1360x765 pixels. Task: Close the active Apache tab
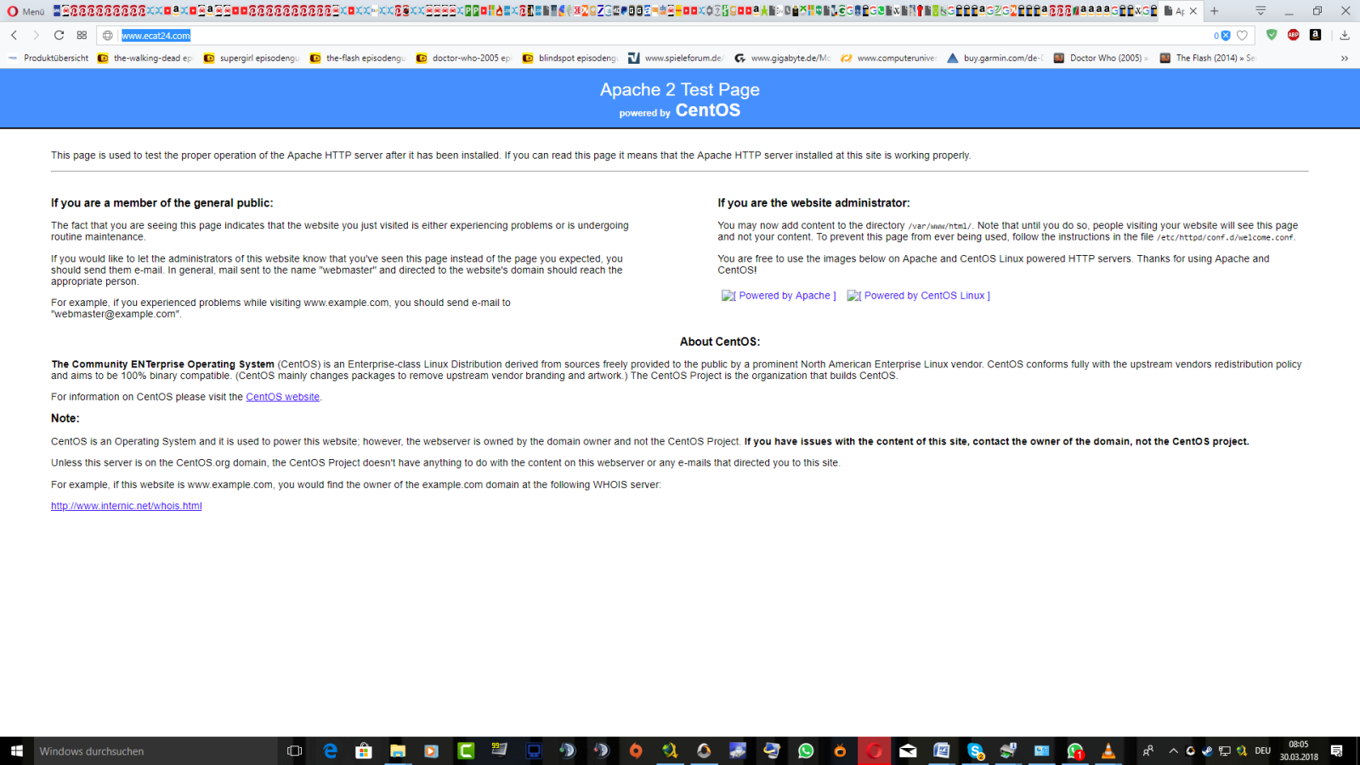1193,11
